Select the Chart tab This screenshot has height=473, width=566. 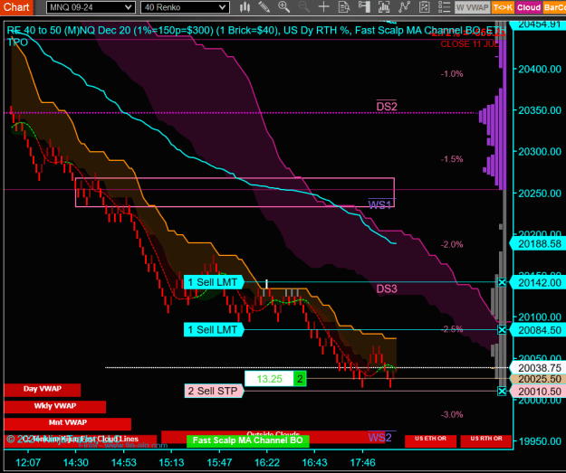coord(16,7)
